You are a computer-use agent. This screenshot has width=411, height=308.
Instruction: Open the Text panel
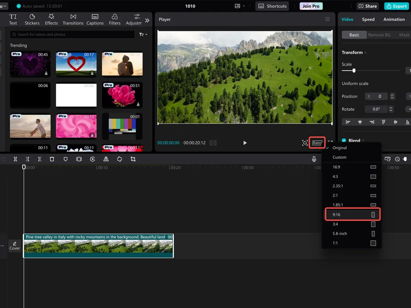[13, 20]
